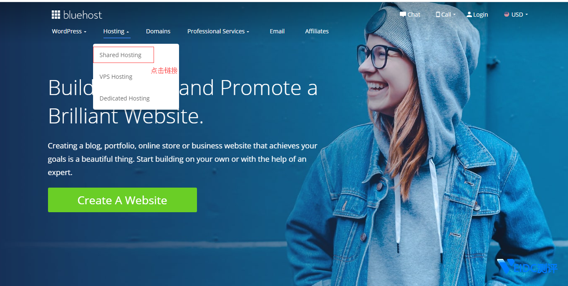
Task: Click the chat bubble icon
Action: 403,14
